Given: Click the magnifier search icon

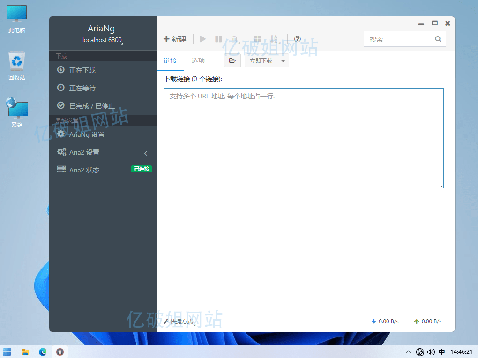Looking at the screenshot, I should pos(438,39).
